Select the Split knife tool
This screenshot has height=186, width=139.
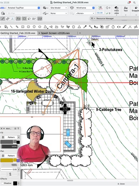point(124,27)
